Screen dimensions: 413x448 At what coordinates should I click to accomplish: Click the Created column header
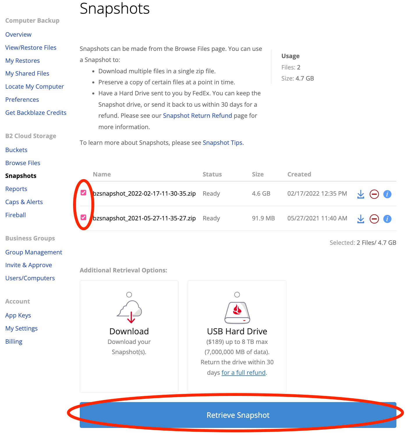tap(299, 174)
